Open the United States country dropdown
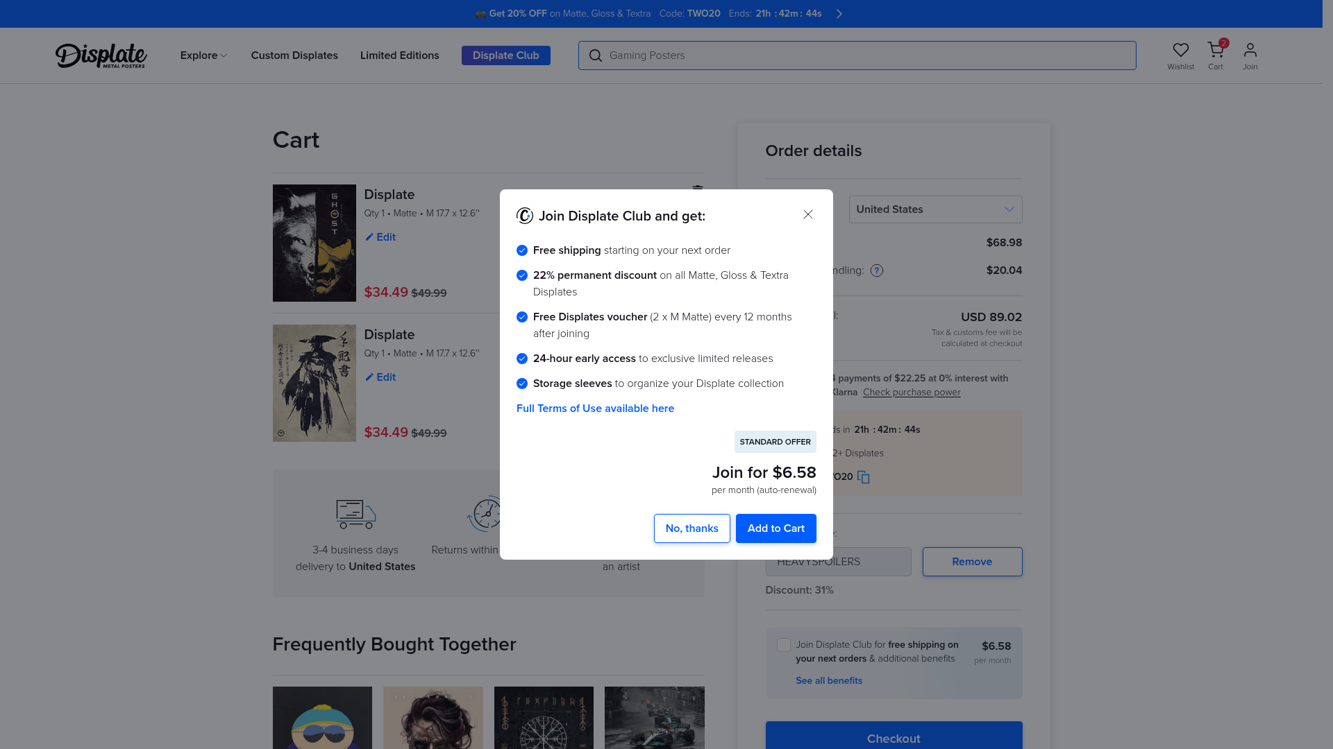This screenshot has height=749, width=1333. coord(934,209)
